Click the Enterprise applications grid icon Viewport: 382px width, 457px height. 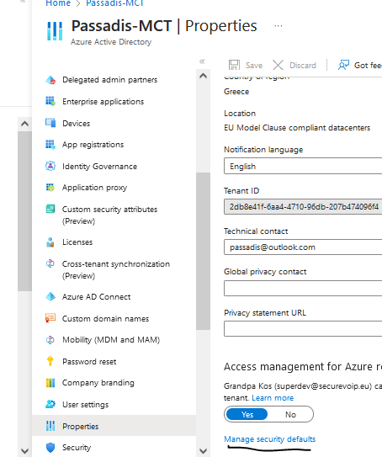50,102
